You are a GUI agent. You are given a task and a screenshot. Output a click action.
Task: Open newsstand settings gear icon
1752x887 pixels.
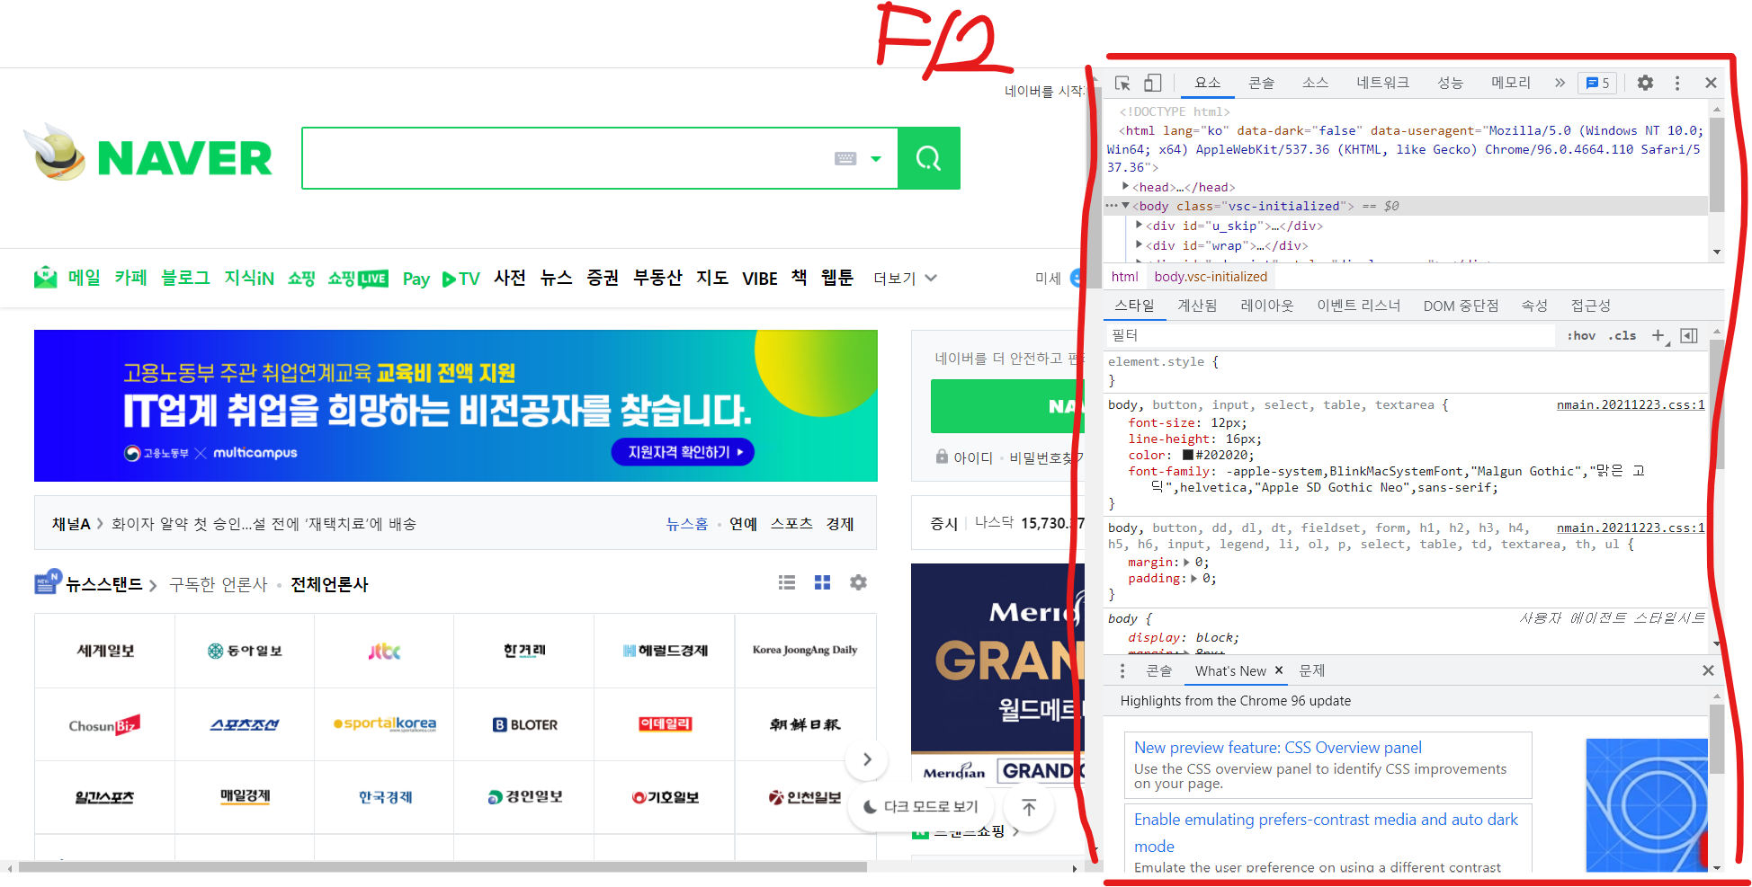click(x=859, y=582)
